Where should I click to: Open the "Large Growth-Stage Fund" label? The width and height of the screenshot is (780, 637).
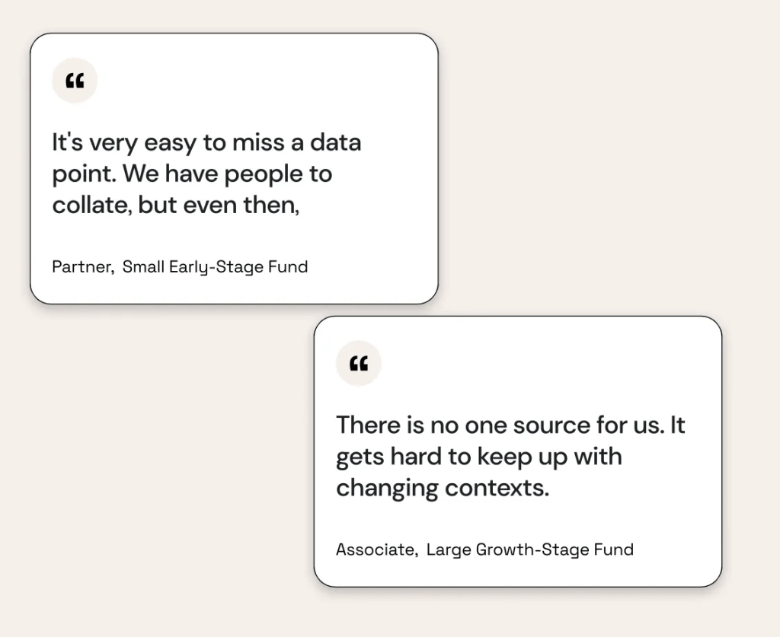tap(529, 549)
